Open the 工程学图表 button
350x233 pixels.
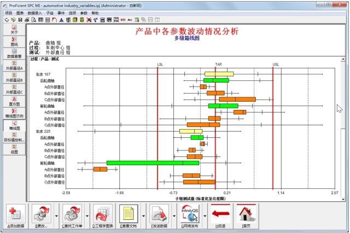pyautogui.click(x=102, y=214)
